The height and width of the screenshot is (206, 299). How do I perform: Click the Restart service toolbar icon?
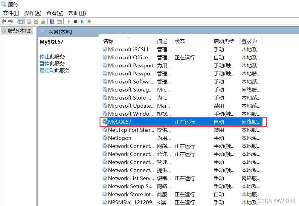coord(89,21)
